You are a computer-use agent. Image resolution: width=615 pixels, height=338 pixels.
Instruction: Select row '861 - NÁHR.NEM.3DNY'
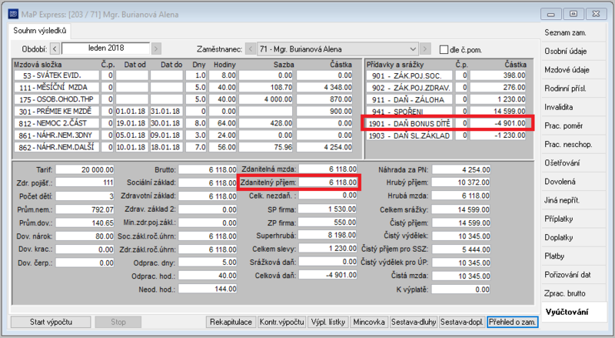(x=183, y=136)
